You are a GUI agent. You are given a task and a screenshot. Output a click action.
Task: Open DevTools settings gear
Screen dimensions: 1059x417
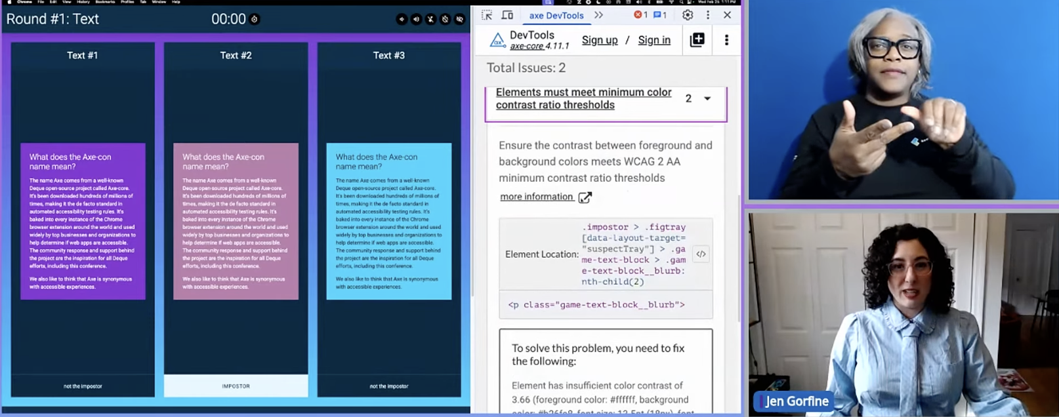pyautogui.click(x=688, y=15)
